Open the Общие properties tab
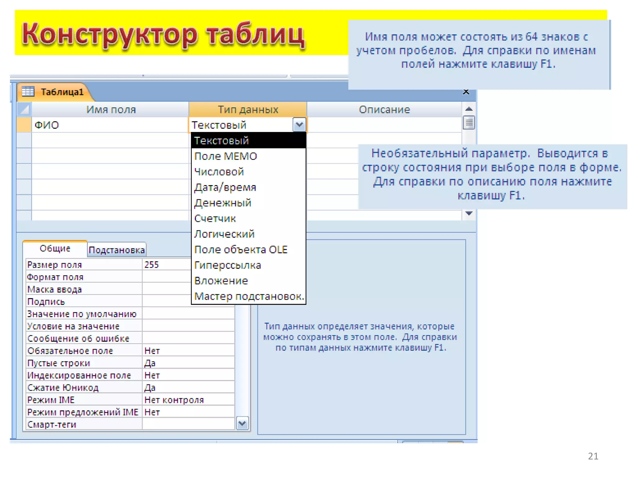The image size is (637, 478). (x=55, y=248)
